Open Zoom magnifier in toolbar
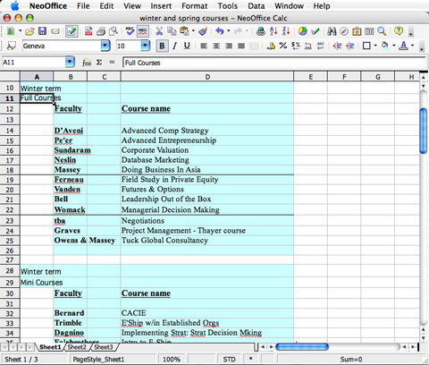The width and height of the screenshot is (429, 365). click(382, 31)
